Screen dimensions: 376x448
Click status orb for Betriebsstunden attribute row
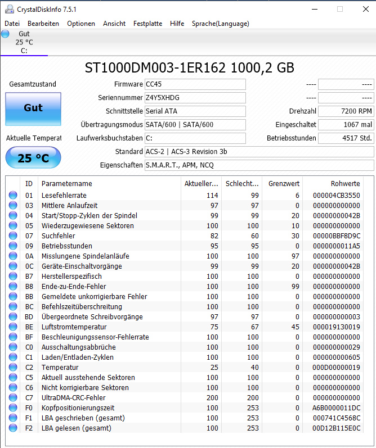(13, 246)
